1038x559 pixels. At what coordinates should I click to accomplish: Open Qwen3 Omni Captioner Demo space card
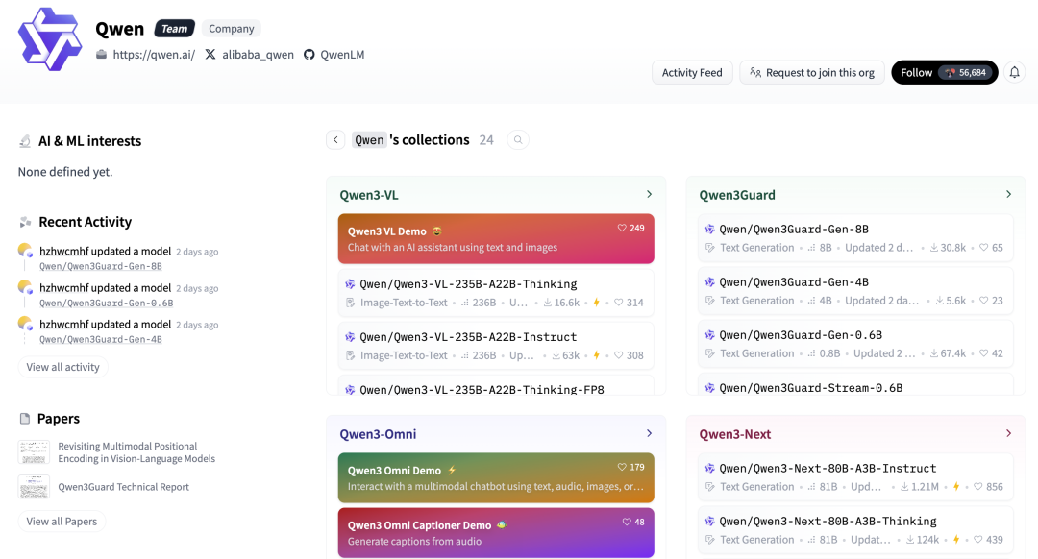coord(496,532)
